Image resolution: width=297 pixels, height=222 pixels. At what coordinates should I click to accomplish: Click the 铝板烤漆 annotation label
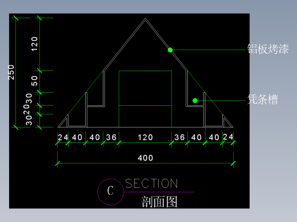pos(268,49)
